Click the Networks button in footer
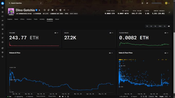The image size is (175, 98). tap(30, 96)
